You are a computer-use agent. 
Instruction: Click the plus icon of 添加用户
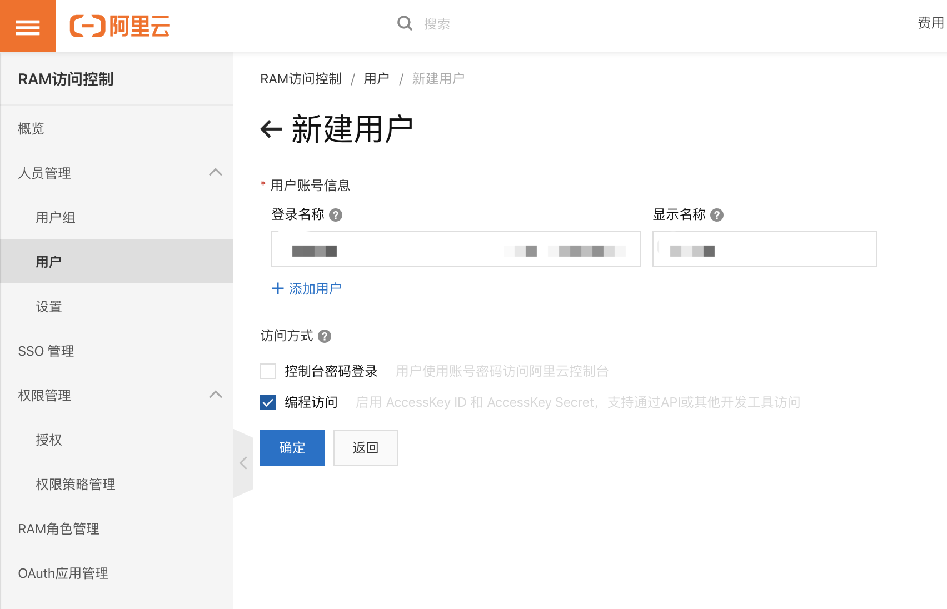pyautogui.click(x=277, y=288)
